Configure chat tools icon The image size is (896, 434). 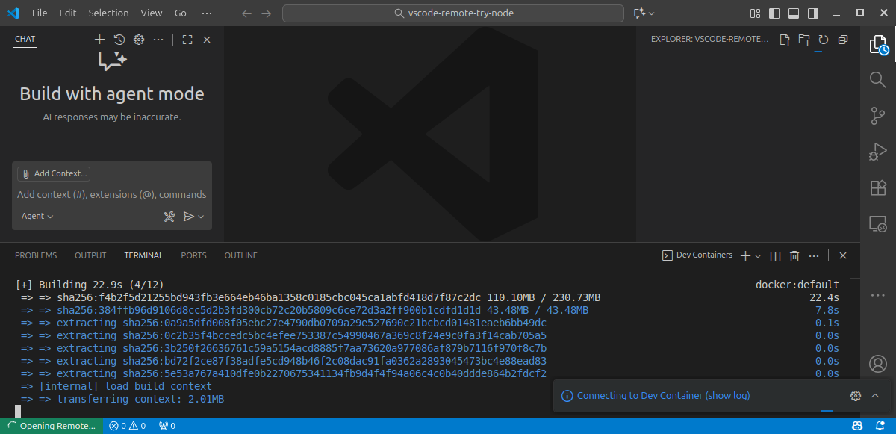point(169,217)
